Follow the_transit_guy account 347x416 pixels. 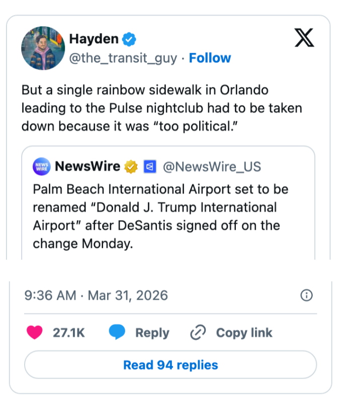210,58
